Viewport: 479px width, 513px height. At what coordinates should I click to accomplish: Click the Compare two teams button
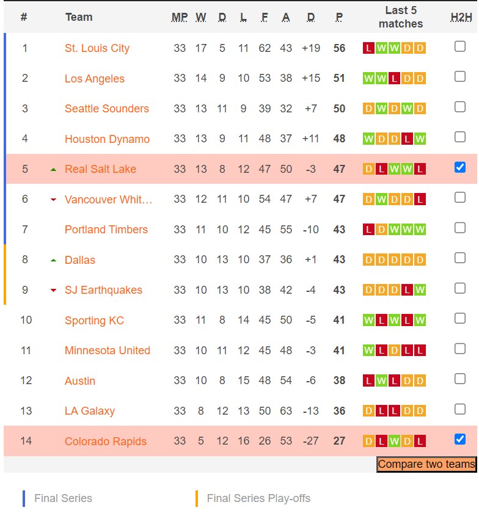426,464
